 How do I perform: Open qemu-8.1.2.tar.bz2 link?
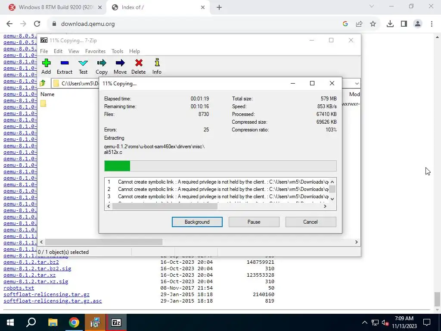tap(31, 262)
